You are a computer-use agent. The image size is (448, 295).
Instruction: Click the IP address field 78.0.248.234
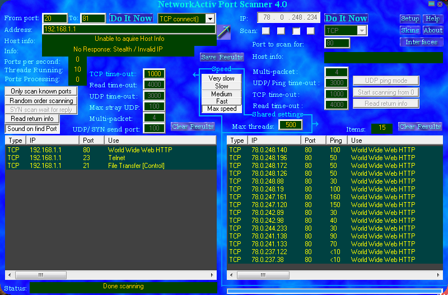coord(288,17)
